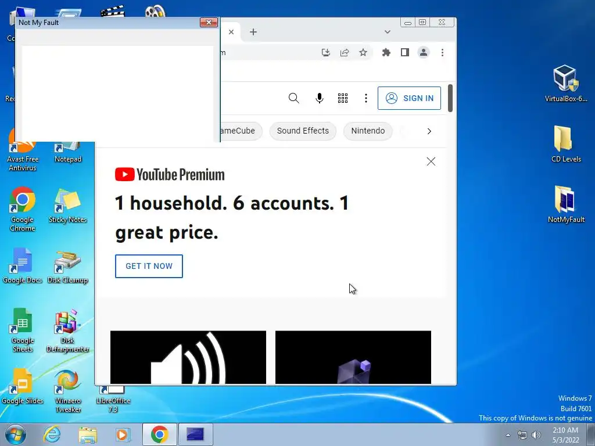The height and width of the screenshot is (446, 595).
Task: Close the current Chrome tab
Action: [231, 32]
